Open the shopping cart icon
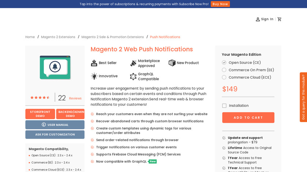This screenshot has height=172, width=307. click(x=280, y=19)
